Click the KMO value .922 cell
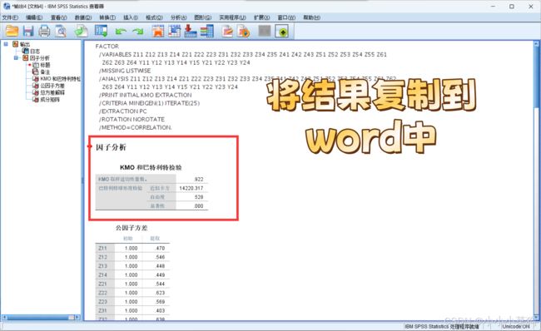This screenshot has width=541, height=331. pos(199,180)
